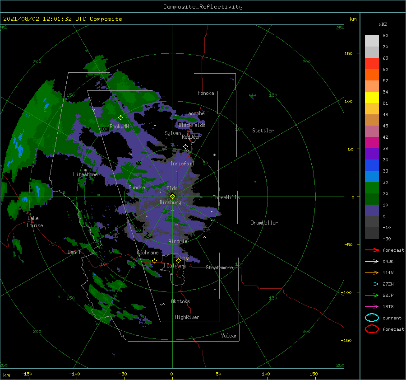The height and width of the screenshot is (380, 406).
Task: Click the RedDeer city label
Action: pyautogui.click(x=191, y=137)
